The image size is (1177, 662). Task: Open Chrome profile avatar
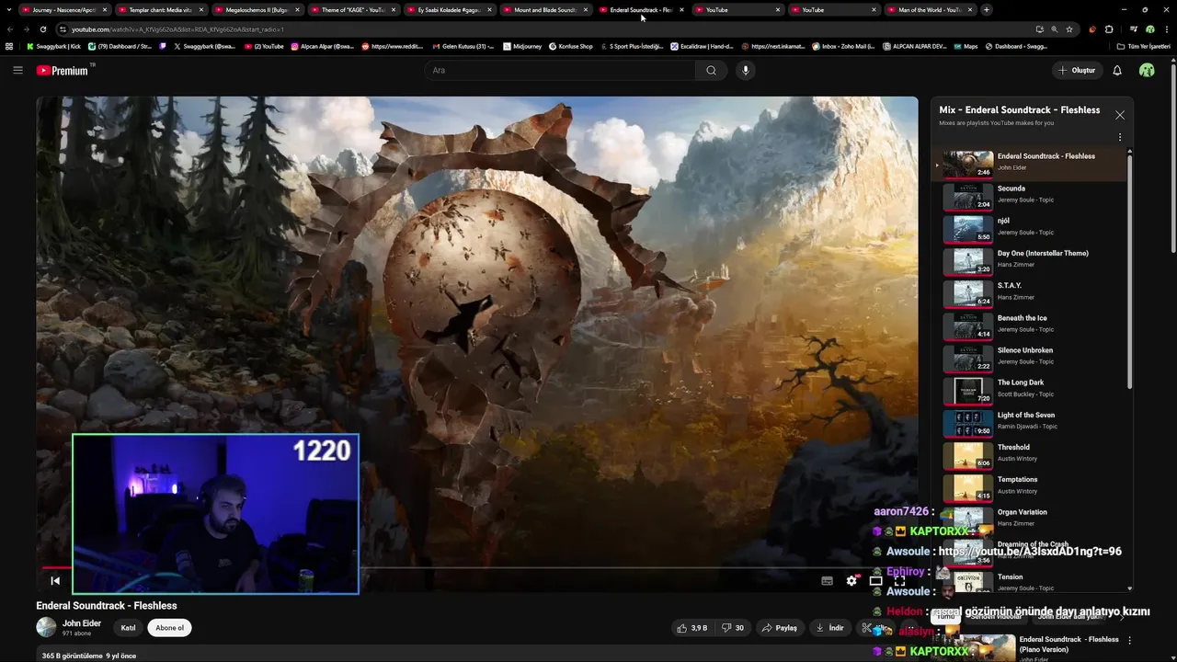click(x=1150, y=29)
